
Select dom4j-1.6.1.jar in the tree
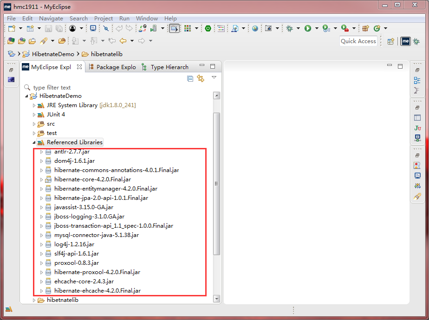click(x=74, y=161)
